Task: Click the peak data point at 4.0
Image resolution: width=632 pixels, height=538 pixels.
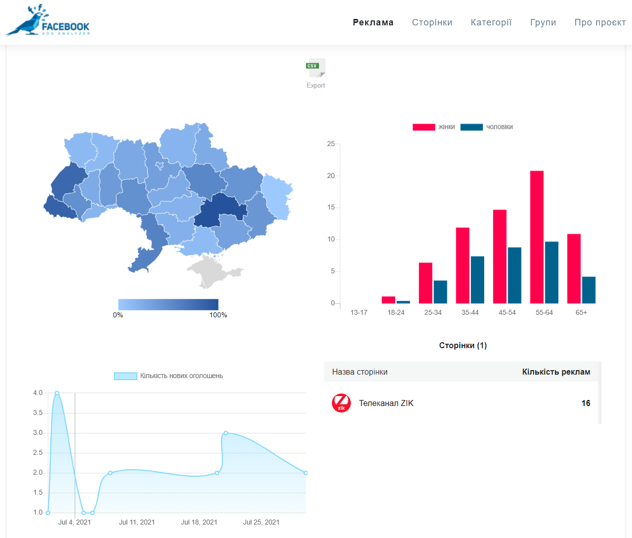Action: 57,393
